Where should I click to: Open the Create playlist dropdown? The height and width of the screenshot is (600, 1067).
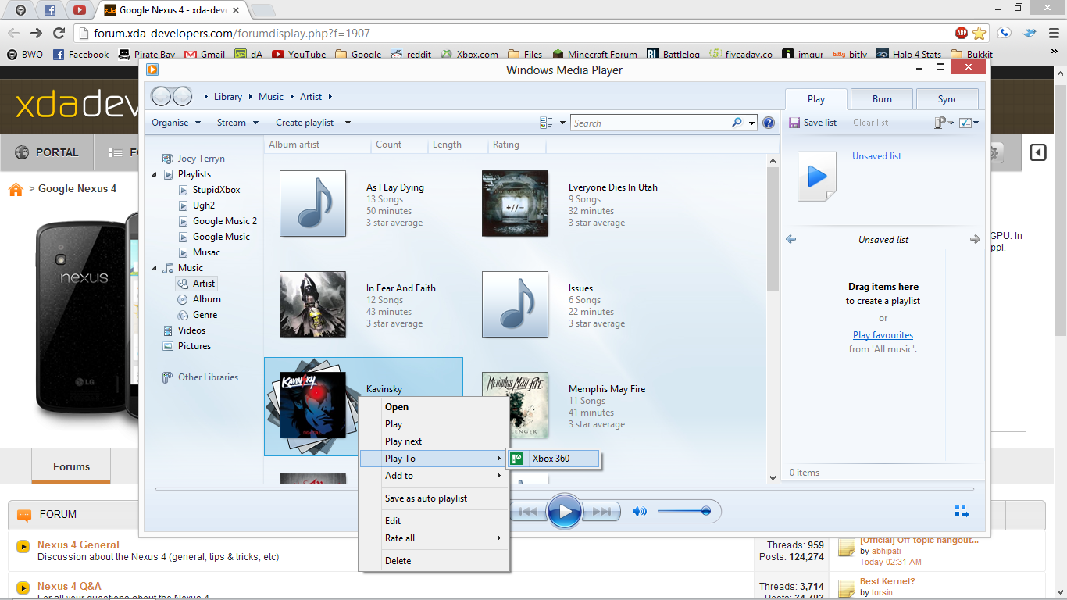[x=312, y=123]
